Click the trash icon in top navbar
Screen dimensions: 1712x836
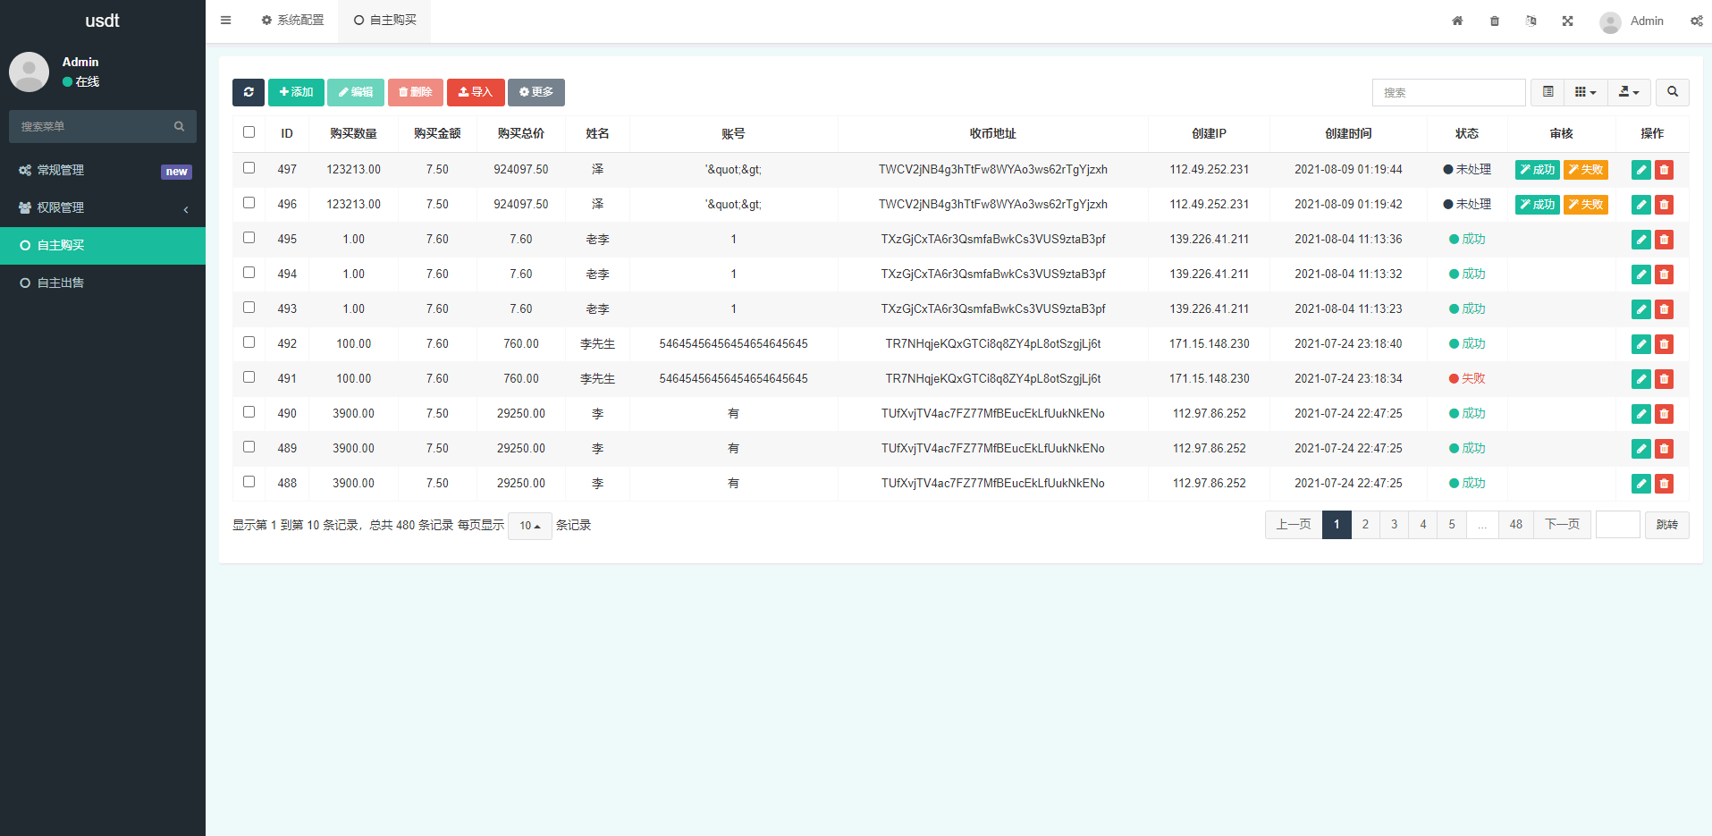1495,21
